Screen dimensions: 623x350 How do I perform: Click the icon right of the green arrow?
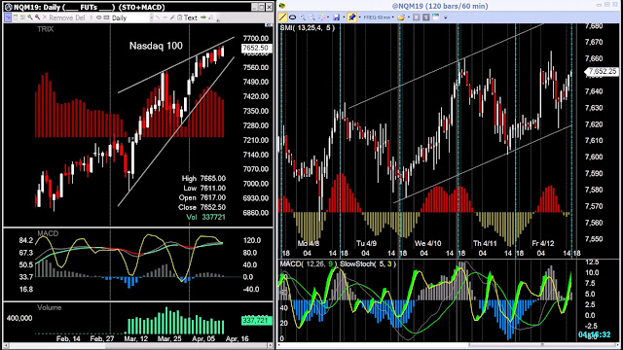coord(211,17)
